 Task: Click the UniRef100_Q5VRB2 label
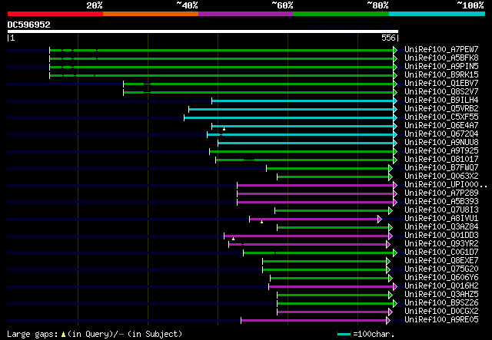click(441, 109)
